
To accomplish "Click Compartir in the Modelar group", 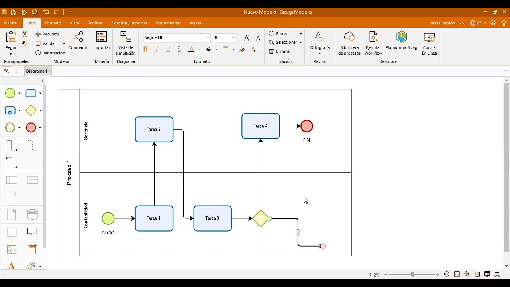I will [x=78, y=41].
